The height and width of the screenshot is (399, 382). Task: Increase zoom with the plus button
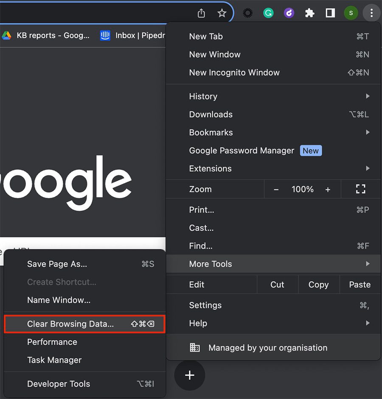pos(328,190)
